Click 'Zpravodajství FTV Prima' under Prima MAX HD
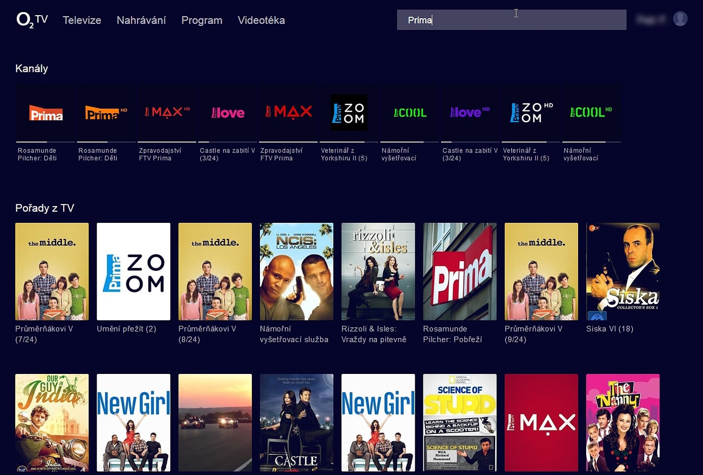Viewport: 703px width, 475px height. (x=160, y=154)
